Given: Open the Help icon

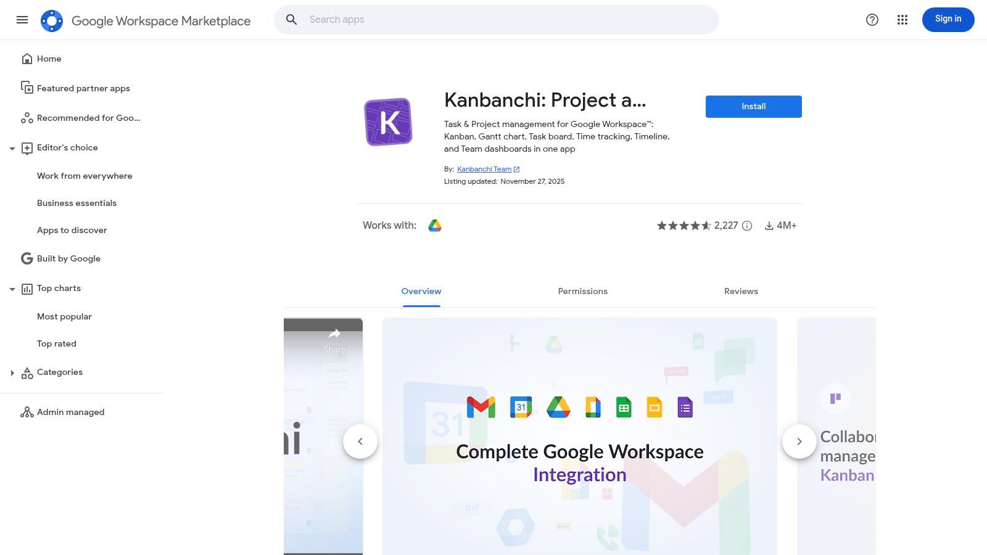Looking at the screenshot, I should (x=872, y=20).
